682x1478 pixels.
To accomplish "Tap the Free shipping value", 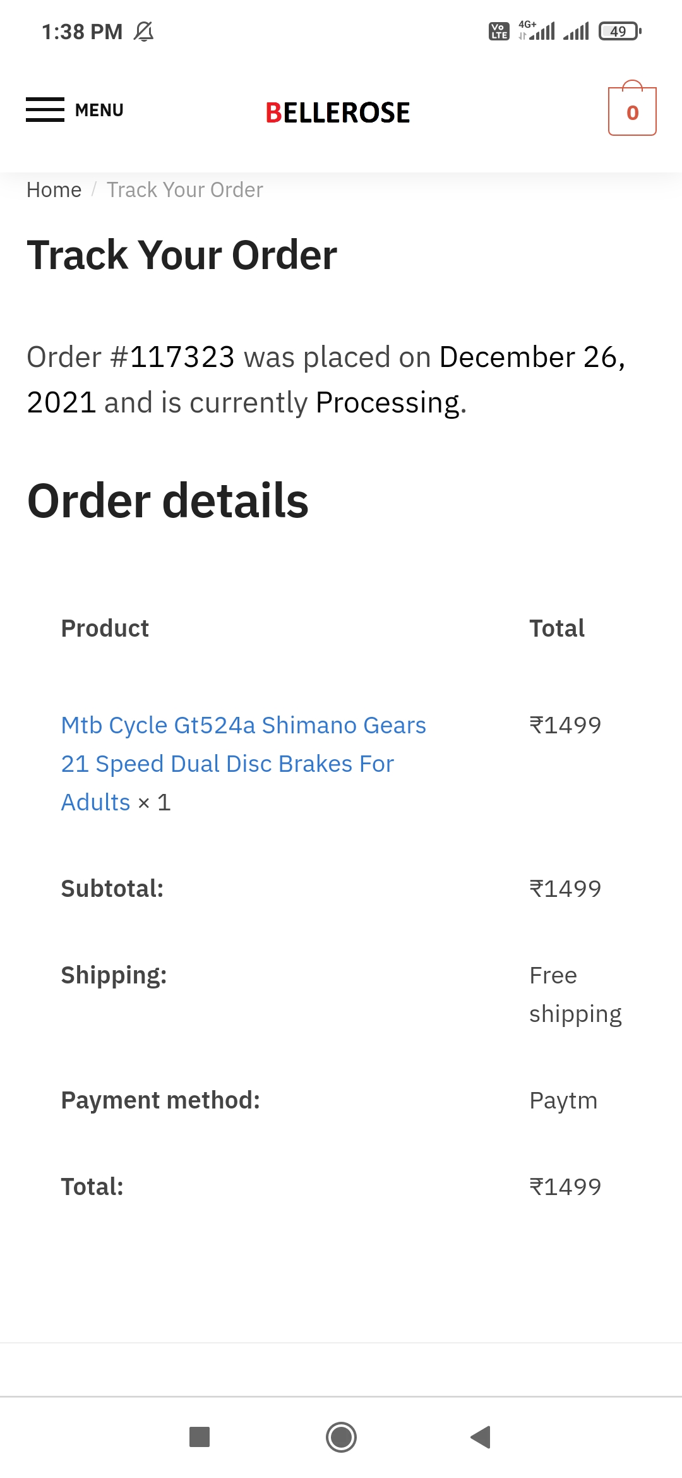I will coord(575,994).
